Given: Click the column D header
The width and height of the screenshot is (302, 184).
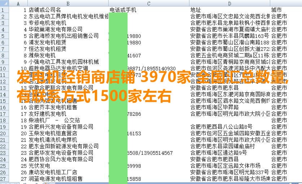Looking at the screenshot, I should [x=229, y=3].
